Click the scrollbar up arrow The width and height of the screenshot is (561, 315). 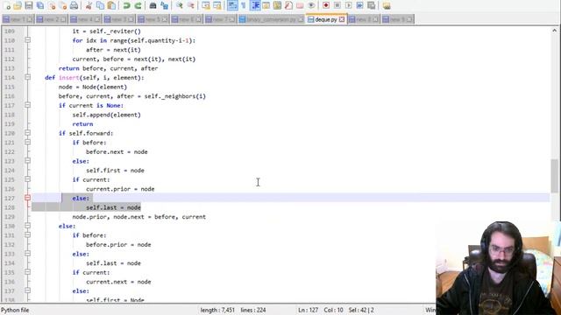coord(555,31)
